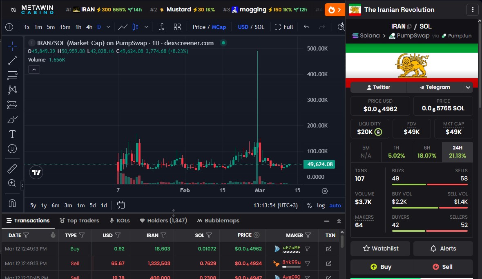Image resolution: width=482 pixels, height=279 pixels.
Task: Select the Text annotation tool
Action: 12,134
